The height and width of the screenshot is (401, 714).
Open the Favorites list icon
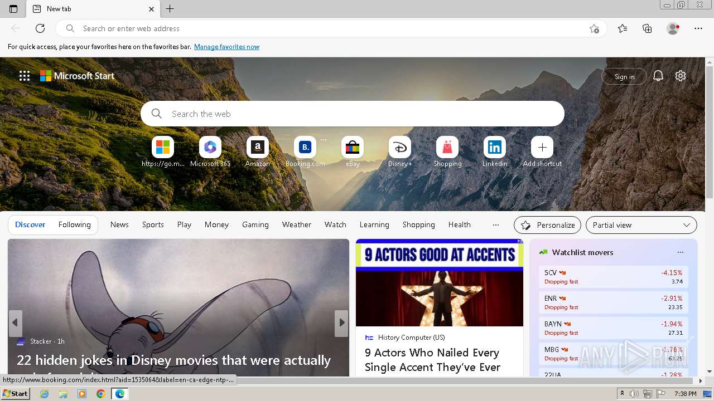623,28
